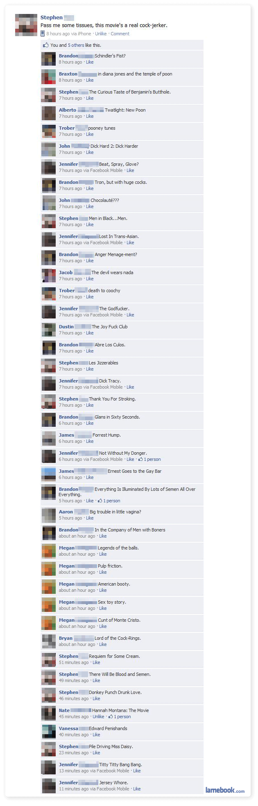This screenshot has width=258, height=806.
Task: Click Megan's avatar beside 'Pulp friction'
Action: pos(48,569)
